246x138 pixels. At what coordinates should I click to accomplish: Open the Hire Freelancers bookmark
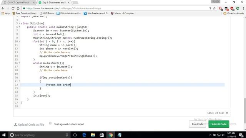pos(96,13)
